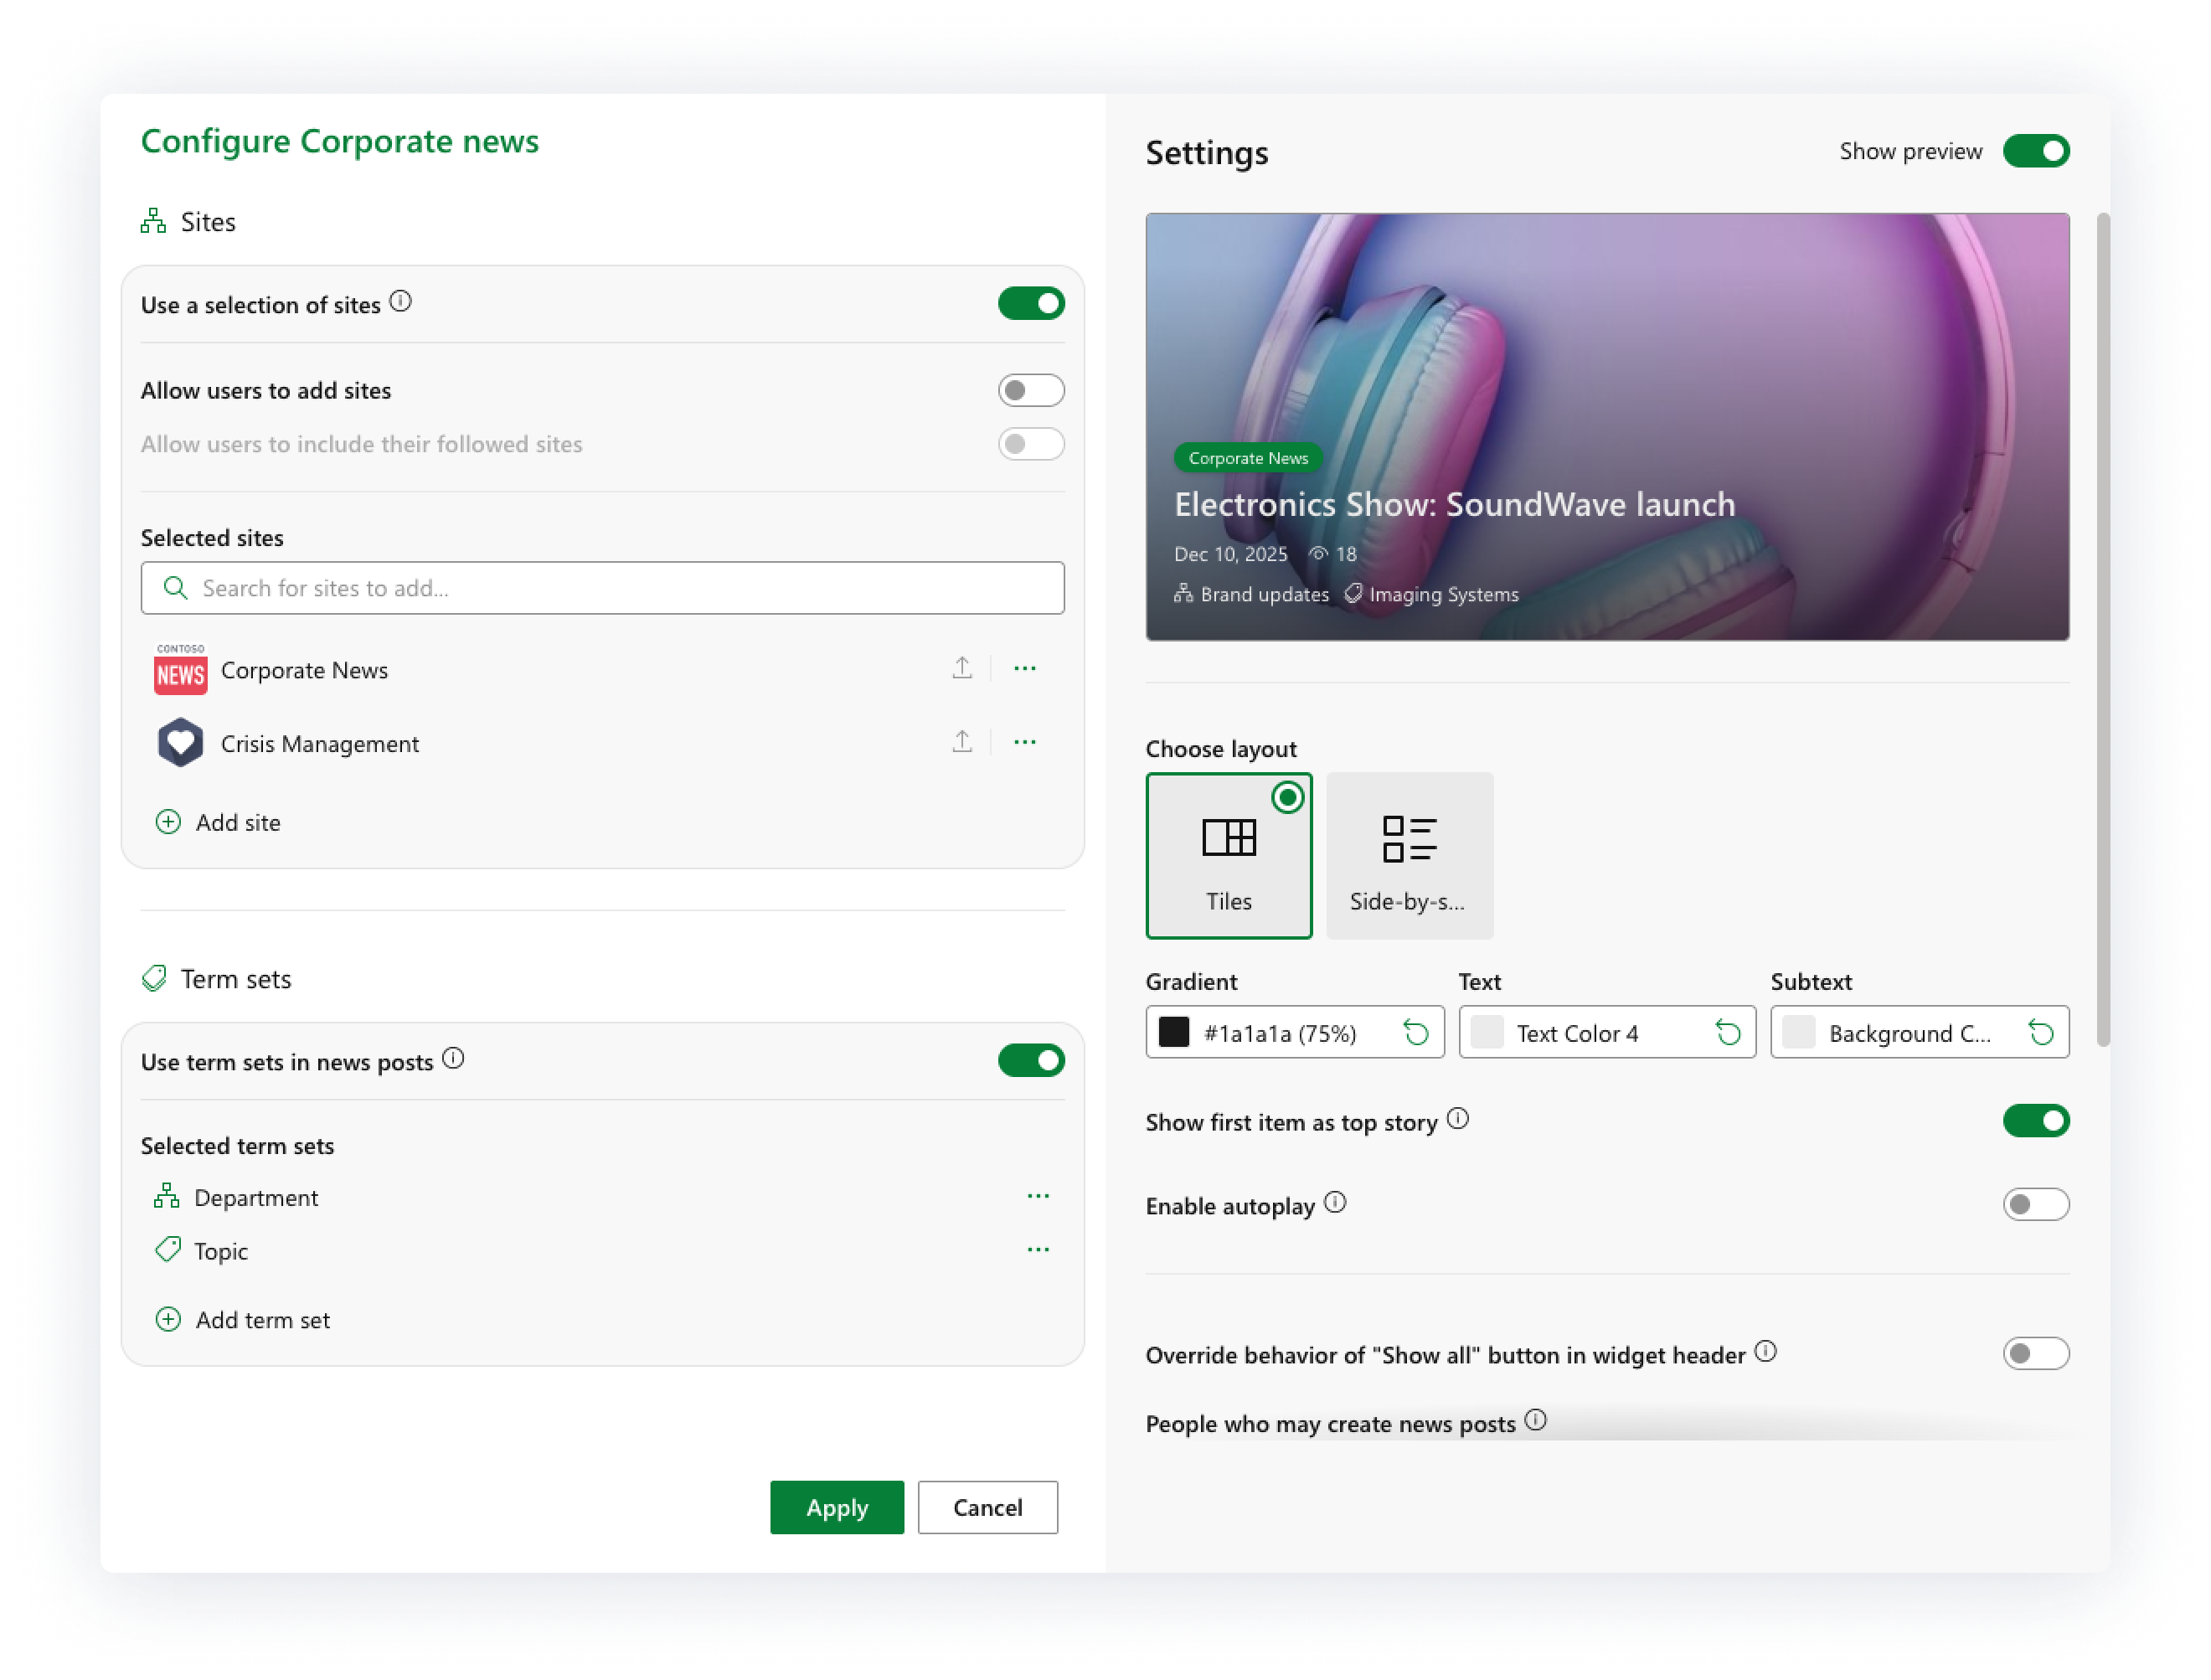2211x1680 pixels.
Task: Click info icon next to Enable autoplay
Action: pyautogui.click(x=1334, y=1202)
